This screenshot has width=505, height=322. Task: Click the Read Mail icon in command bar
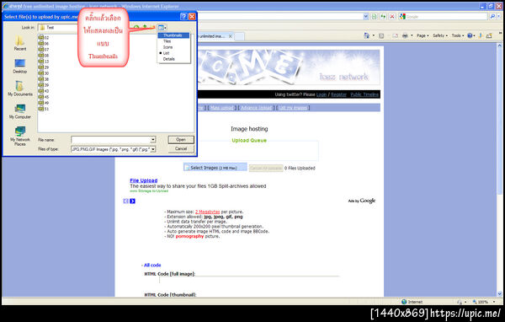[x=396, y=35]
